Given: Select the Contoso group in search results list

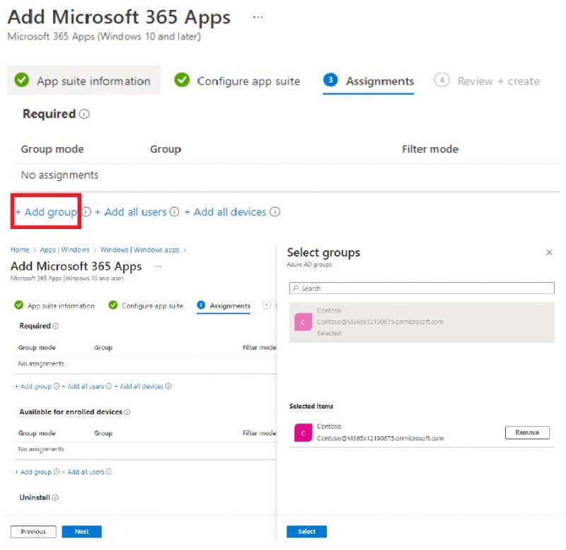Looking at the screenshot, I should (x=422, y=322).
